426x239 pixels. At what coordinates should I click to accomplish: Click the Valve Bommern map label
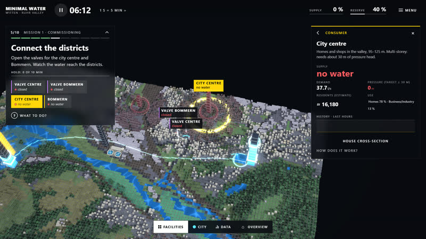tap(178, 113)
